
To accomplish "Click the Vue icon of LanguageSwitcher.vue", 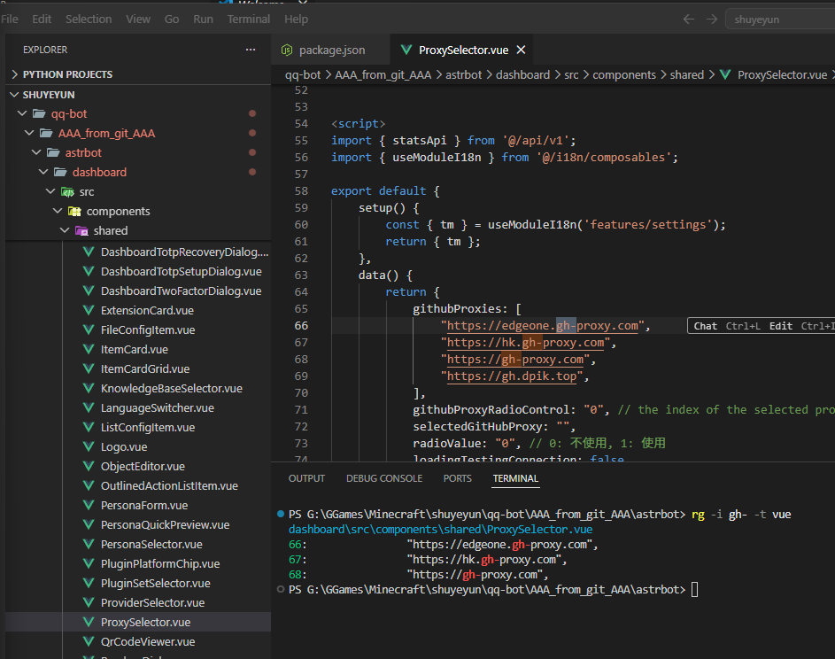I will 89,407.
